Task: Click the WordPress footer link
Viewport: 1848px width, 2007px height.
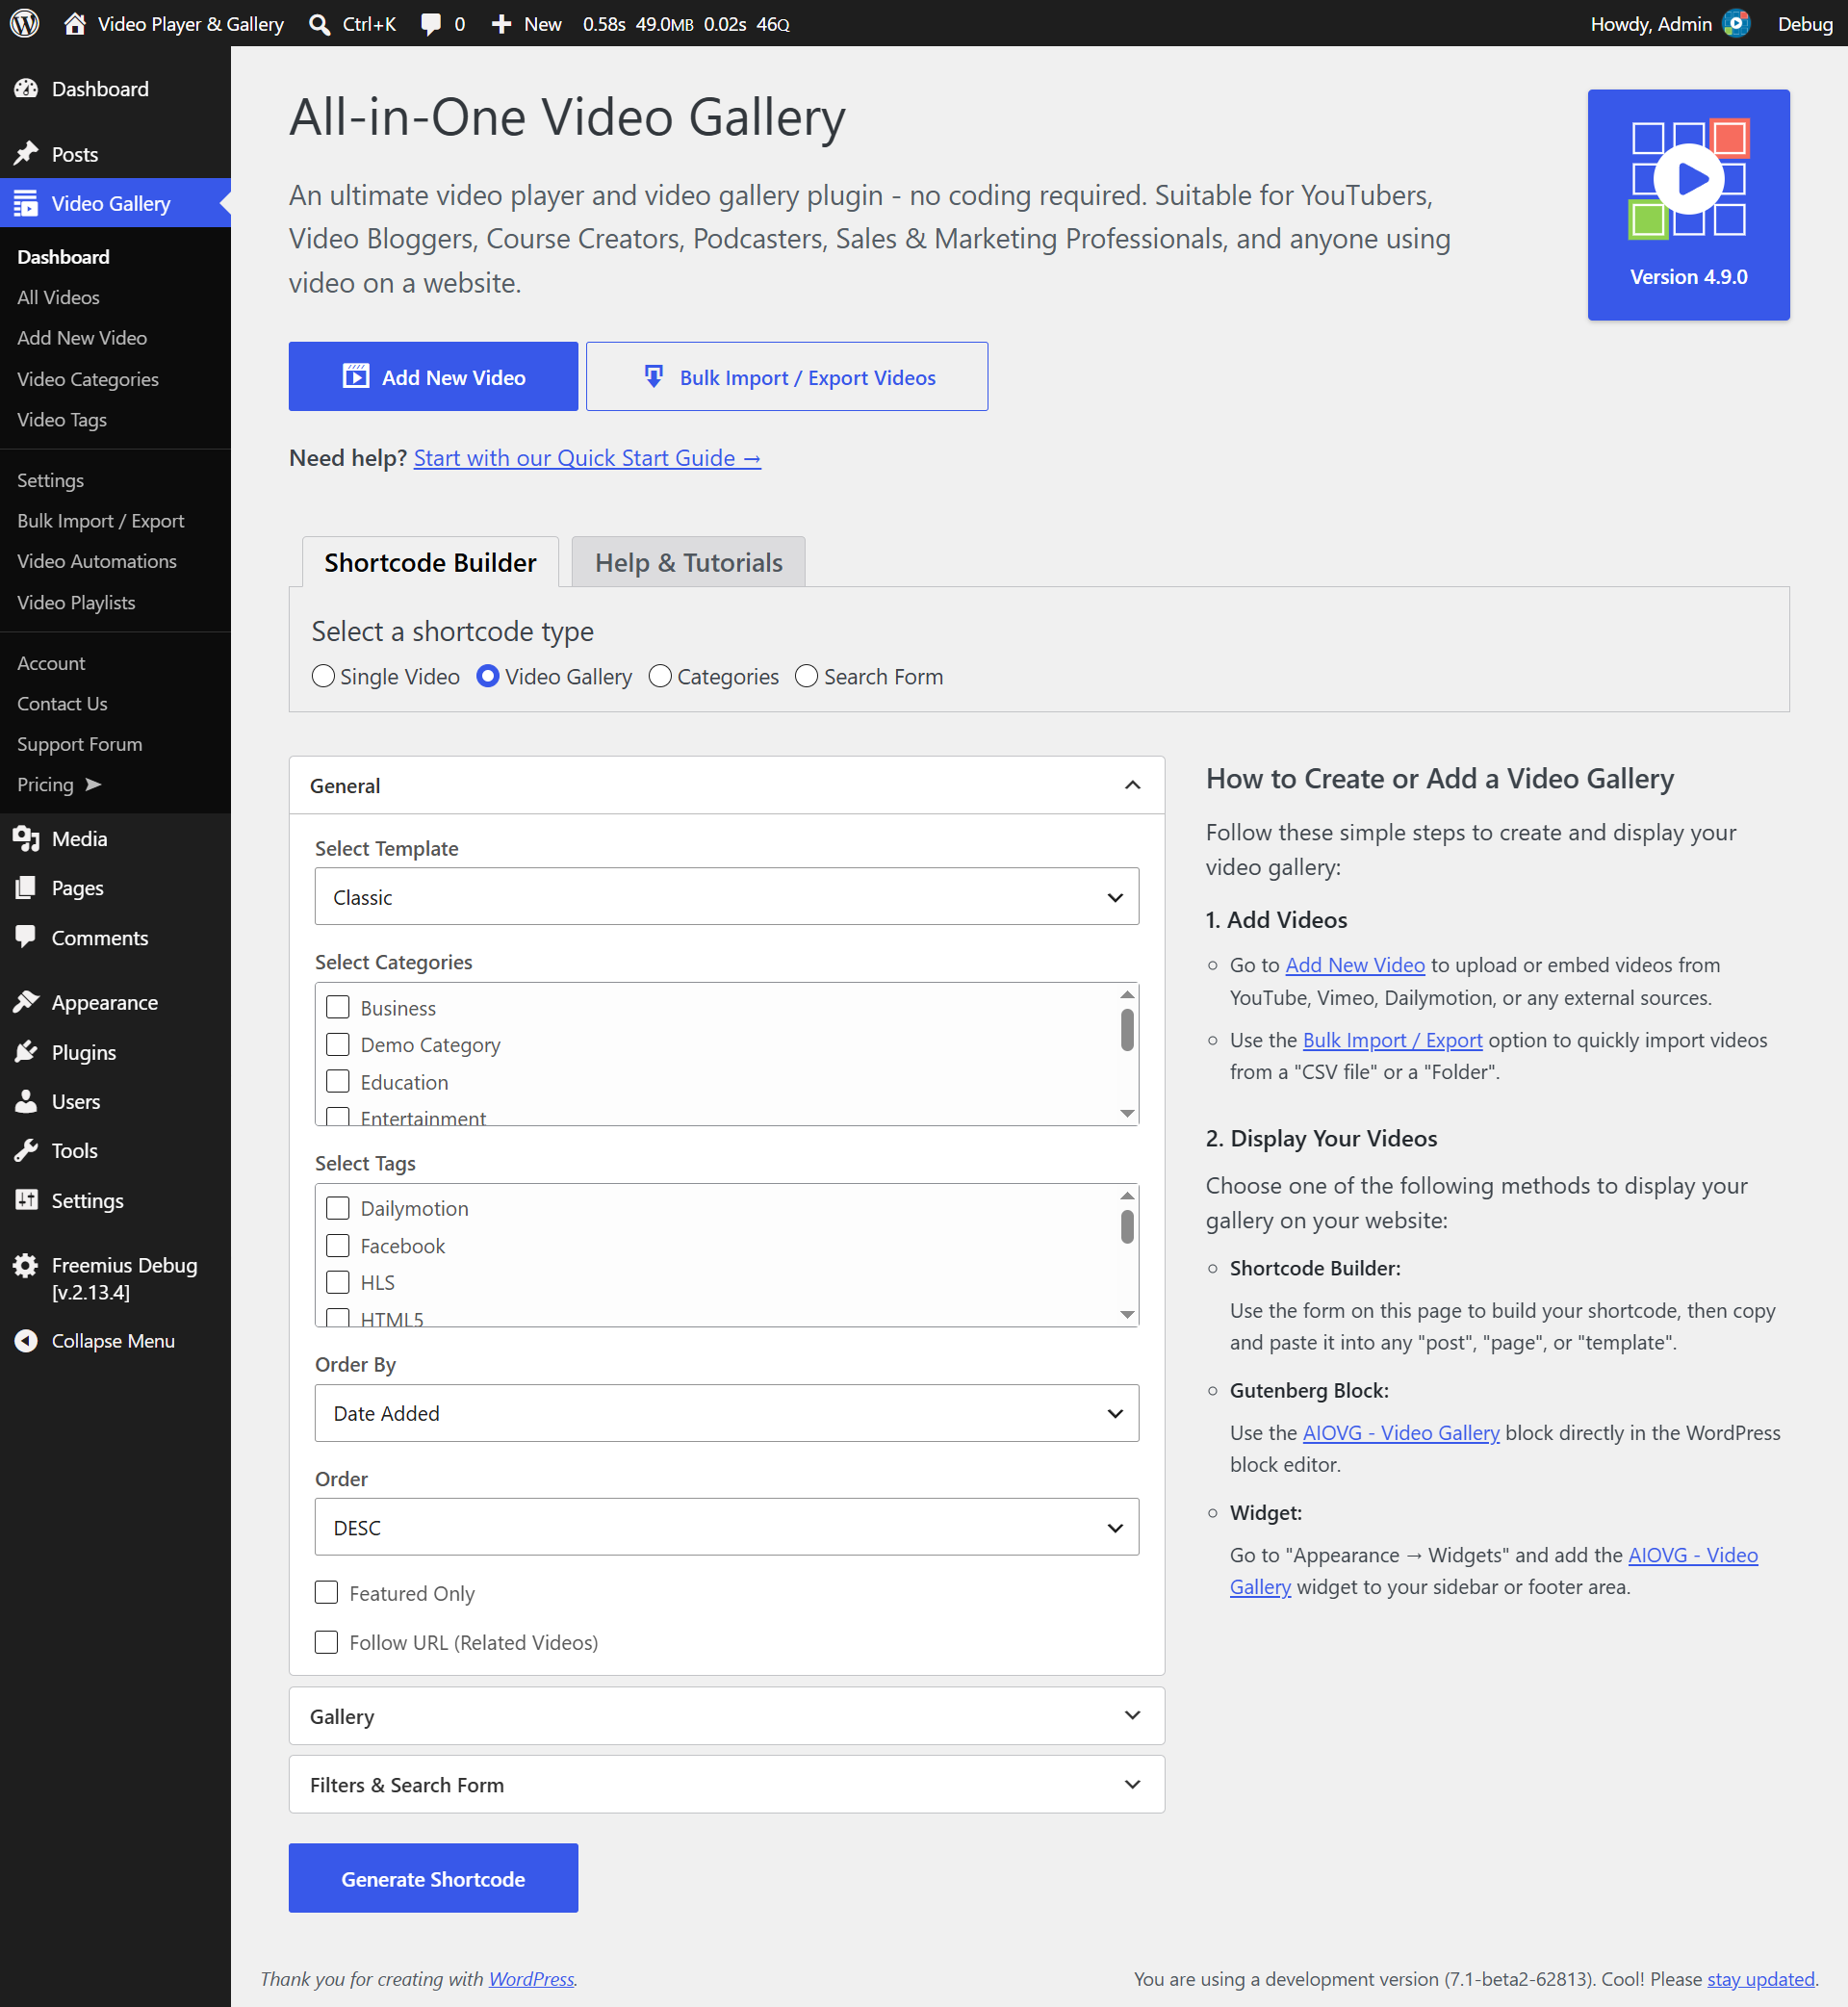Action: click(x=532, y=1979)
